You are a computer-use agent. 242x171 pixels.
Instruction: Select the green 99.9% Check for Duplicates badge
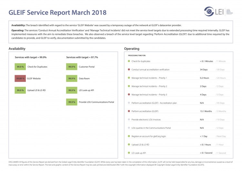(20, 66)
